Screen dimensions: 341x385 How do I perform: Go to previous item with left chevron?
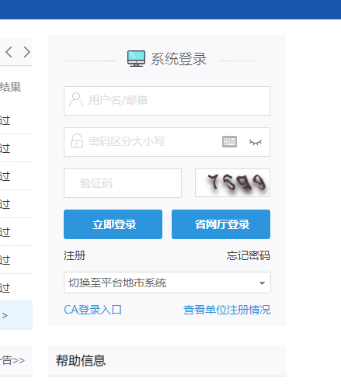(9, 52)
